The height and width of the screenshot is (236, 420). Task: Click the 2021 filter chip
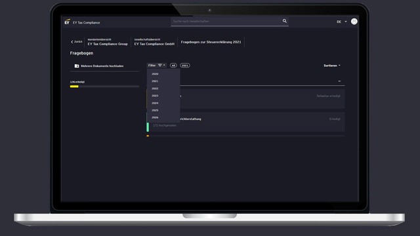click(185, 66)
